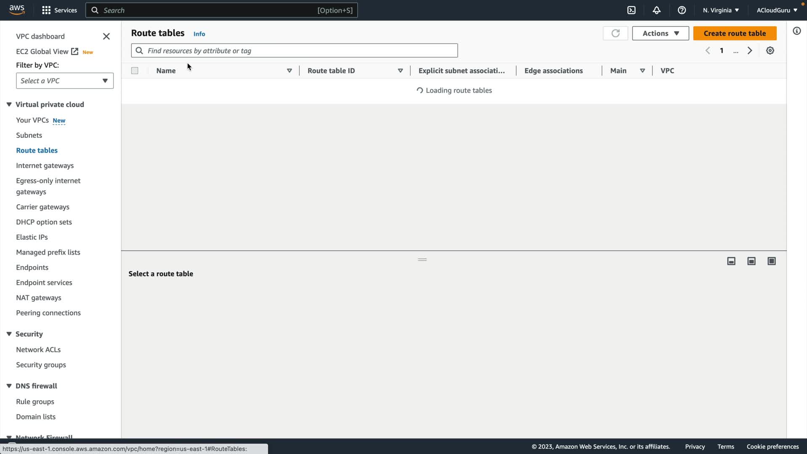Open the notifications bell
Viewport: 807px width, 454px height.
click(657, 10)
